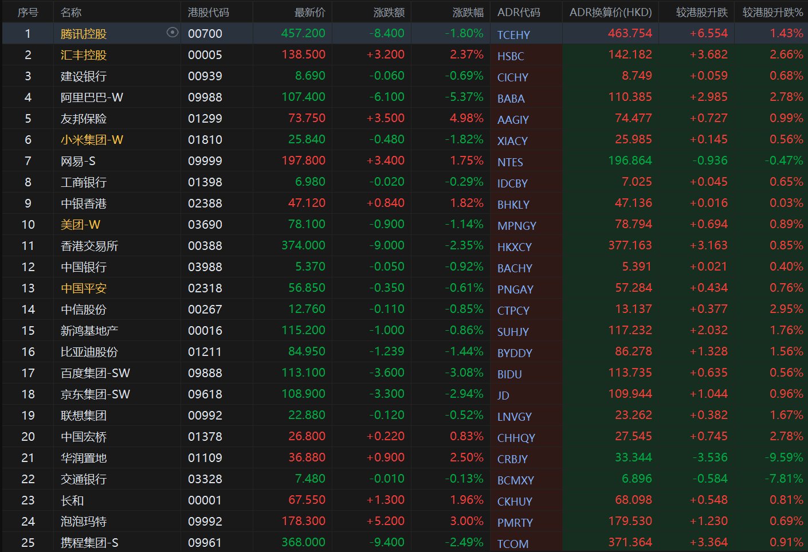The height and width of the screenshot is (552, 808).
Task: Select the 腾讯控股 stock name
Action: (84, 34)
